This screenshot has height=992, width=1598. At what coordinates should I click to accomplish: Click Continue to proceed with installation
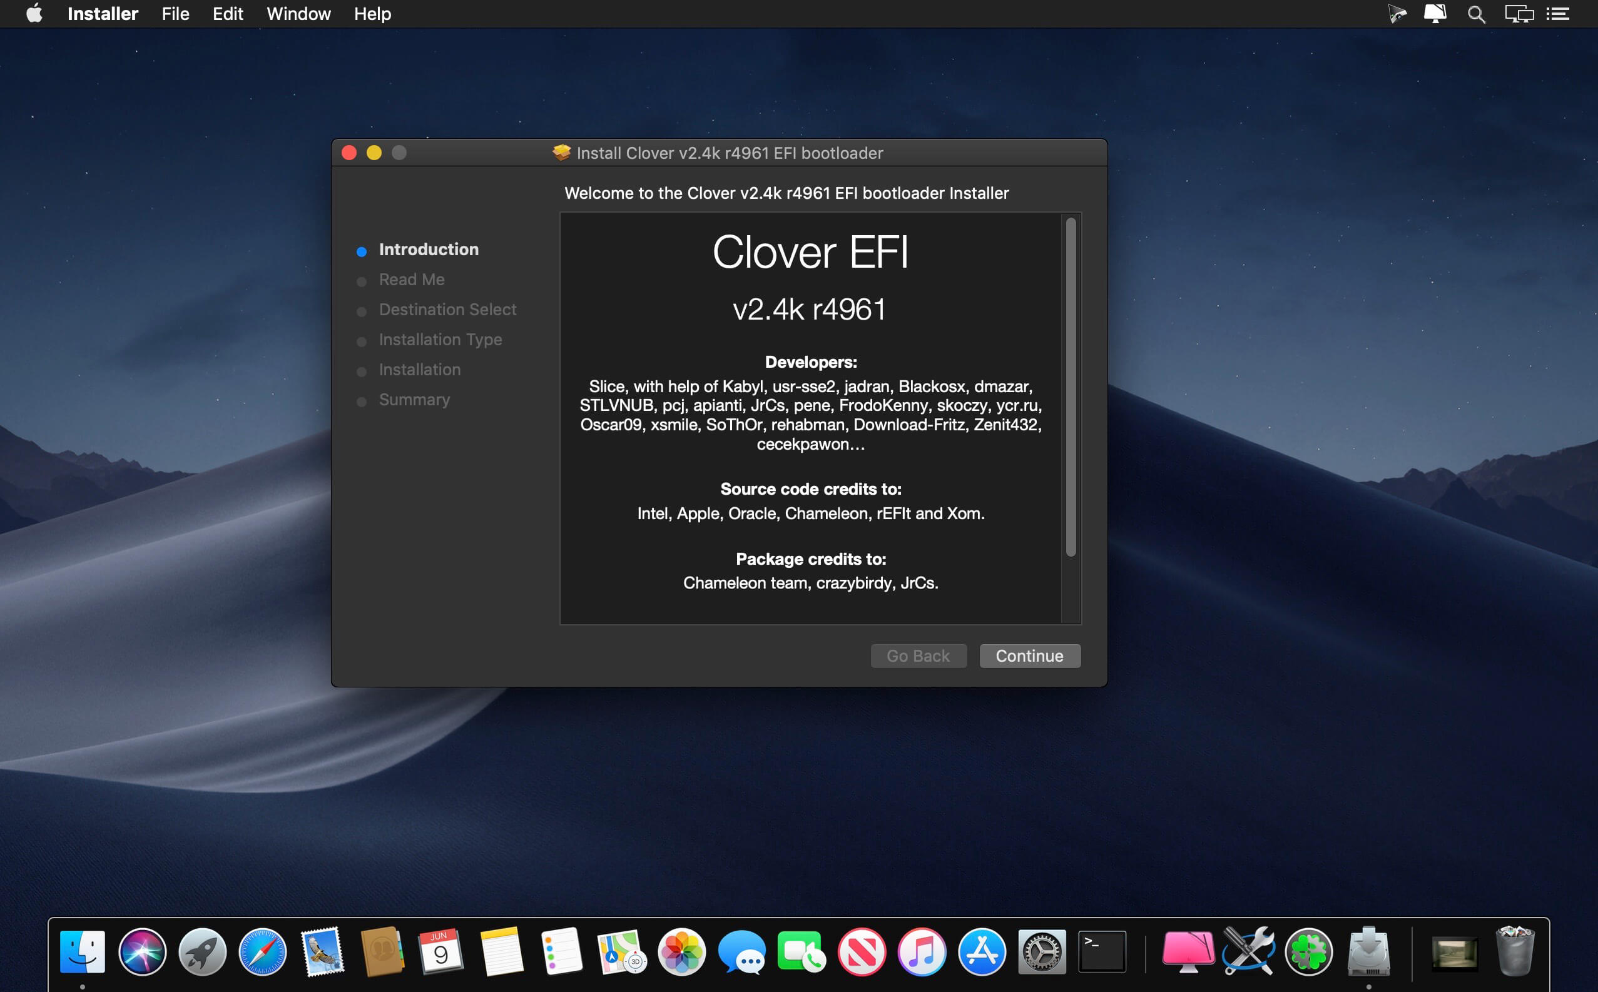pos(1029,655)
